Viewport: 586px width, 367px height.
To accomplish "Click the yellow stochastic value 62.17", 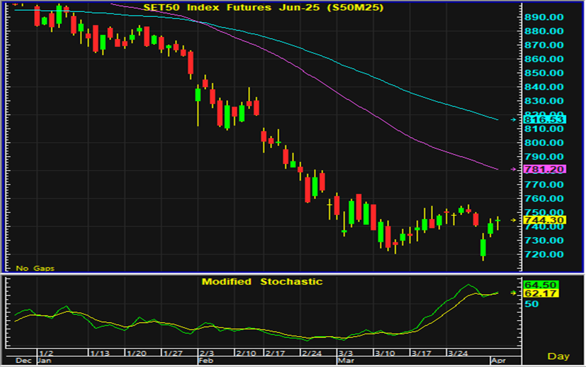I will coord(541,293).
